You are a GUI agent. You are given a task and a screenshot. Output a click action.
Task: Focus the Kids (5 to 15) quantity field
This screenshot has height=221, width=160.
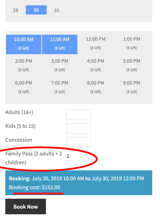(x=78, y=129)
